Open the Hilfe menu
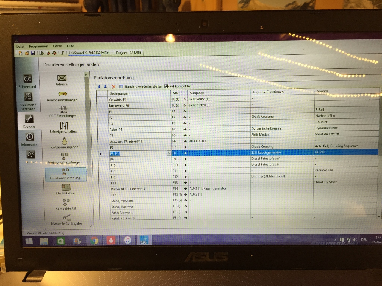382x286 pixels. point(71,46)
